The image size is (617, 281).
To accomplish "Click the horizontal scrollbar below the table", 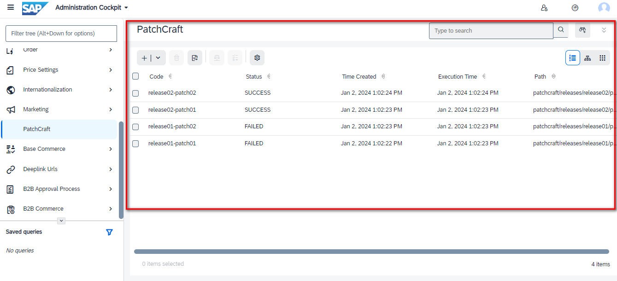I will pyautogui.click(x=371, y=252).
